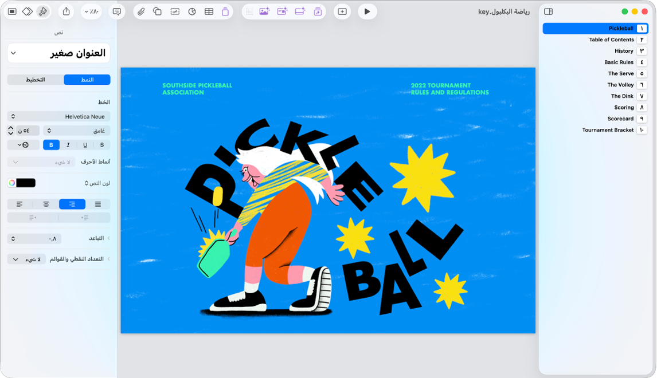Click the black text color swatch

26,183
